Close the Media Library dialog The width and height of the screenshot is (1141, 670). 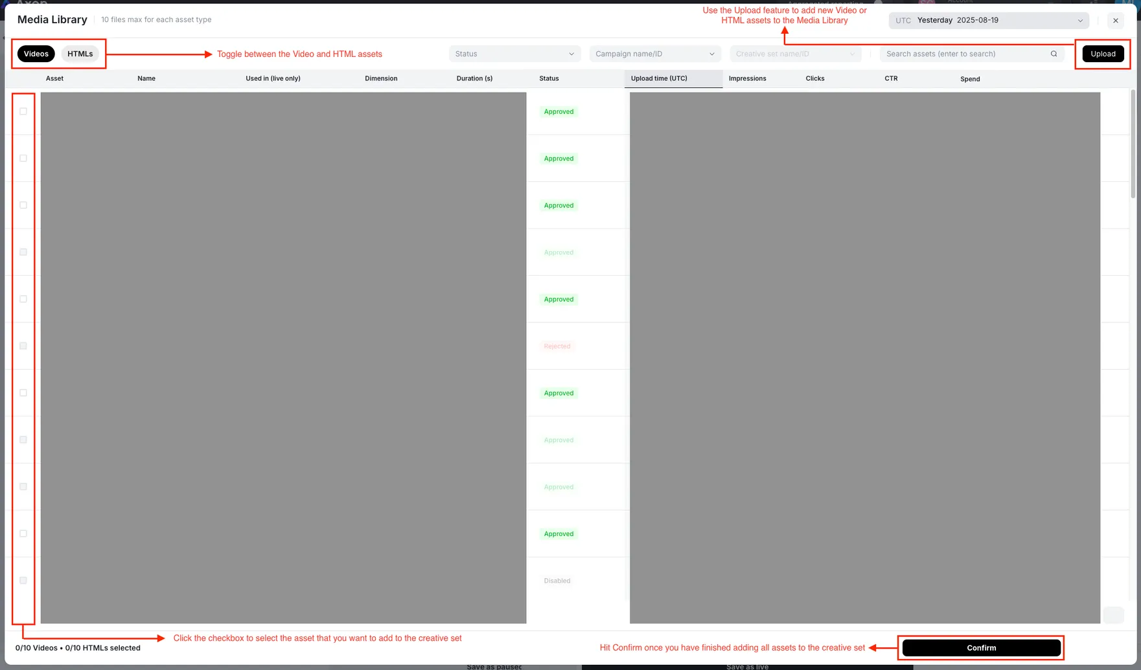[x=1115, y=21]
